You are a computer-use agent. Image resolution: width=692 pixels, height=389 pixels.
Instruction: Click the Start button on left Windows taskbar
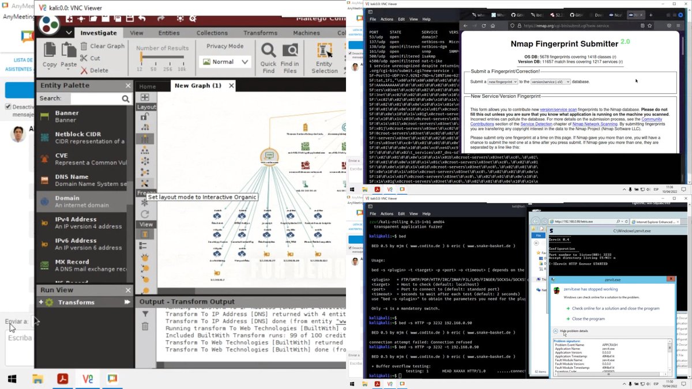tap(12, 379)
